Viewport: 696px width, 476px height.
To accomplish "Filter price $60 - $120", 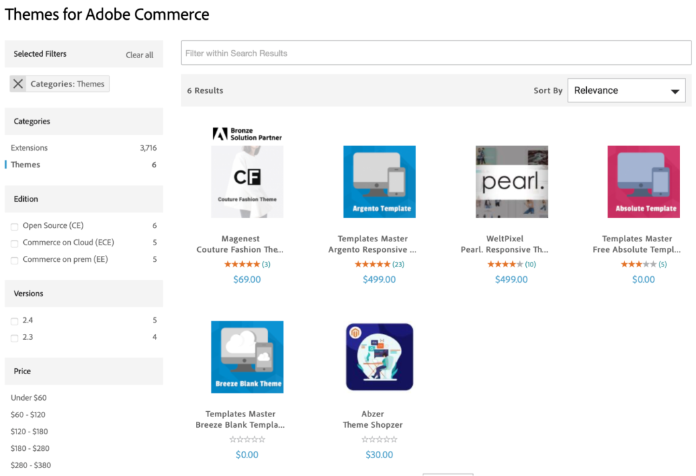I will (28, 415).
